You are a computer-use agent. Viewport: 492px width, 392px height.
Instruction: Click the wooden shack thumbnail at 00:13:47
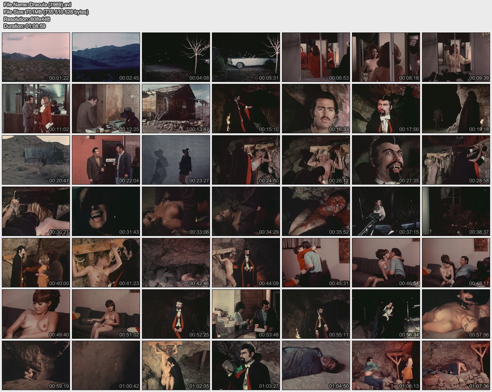coord(176,108)
